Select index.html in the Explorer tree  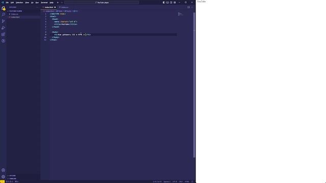(x=15, y=17)
